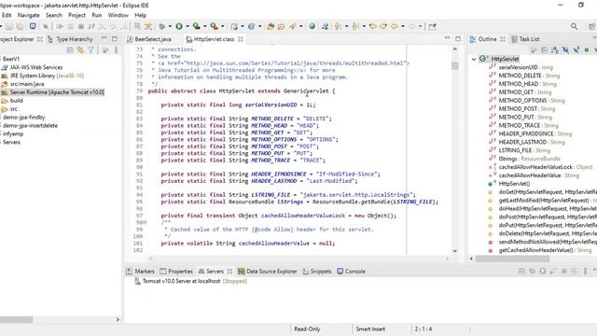Click the editor scroll down arrow
Screen dimensions: 597x336
tap(454, 251)
